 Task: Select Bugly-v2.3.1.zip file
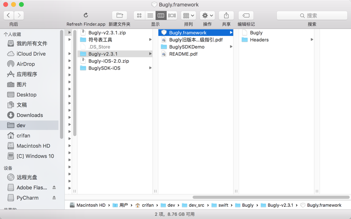click(115, 32)
